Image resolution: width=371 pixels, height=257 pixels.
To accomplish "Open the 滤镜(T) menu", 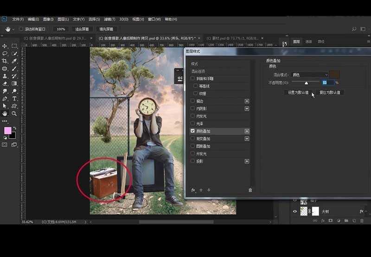I will point(110,19).
